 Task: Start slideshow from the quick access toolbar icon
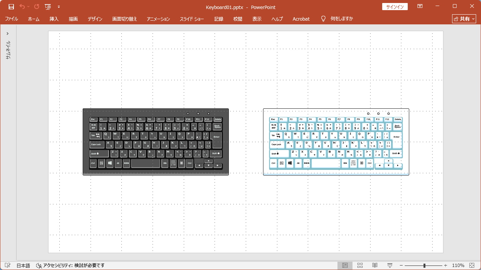(48, 7)
